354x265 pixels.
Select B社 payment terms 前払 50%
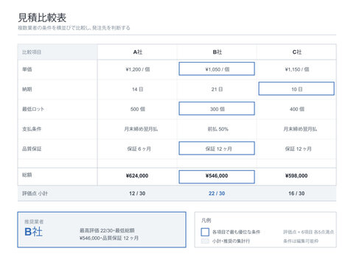tap(218, 129)
